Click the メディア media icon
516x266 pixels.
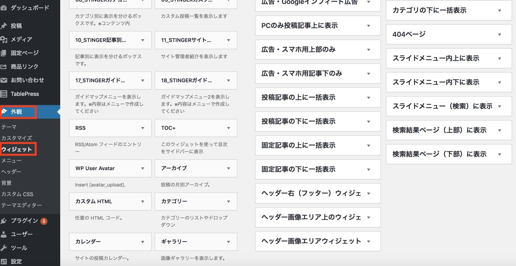coord(4,39)
